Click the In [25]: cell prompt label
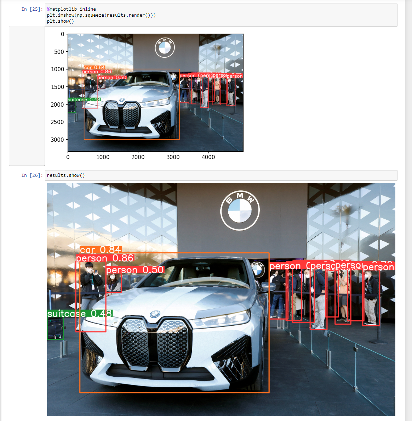 point(32,9)
